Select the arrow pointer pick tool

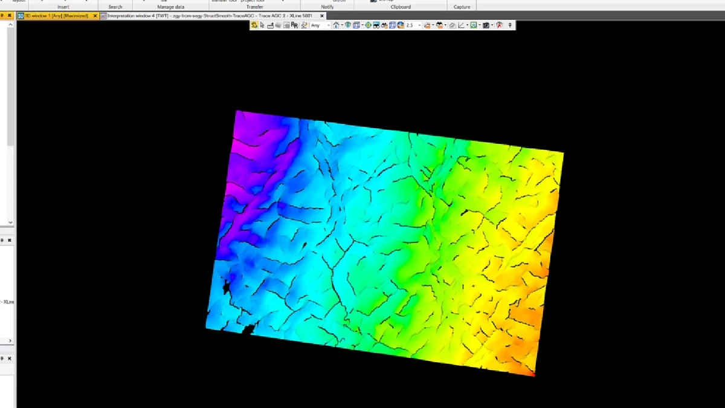262,25
